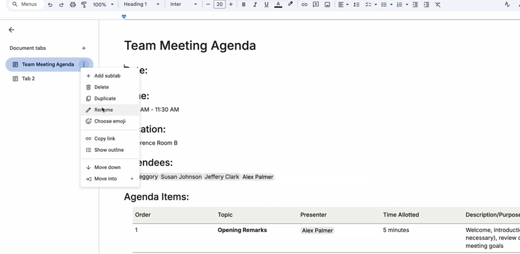Viewport: 520px width, 254px height.
Task: Click the font size field showing 20
Action: [x=219, y=4]
